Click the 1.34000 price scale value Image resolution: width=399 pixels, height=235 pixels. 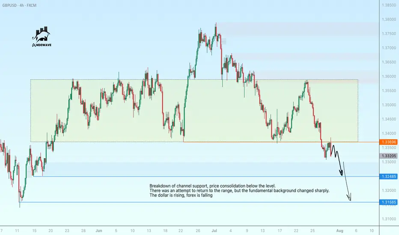389,133
